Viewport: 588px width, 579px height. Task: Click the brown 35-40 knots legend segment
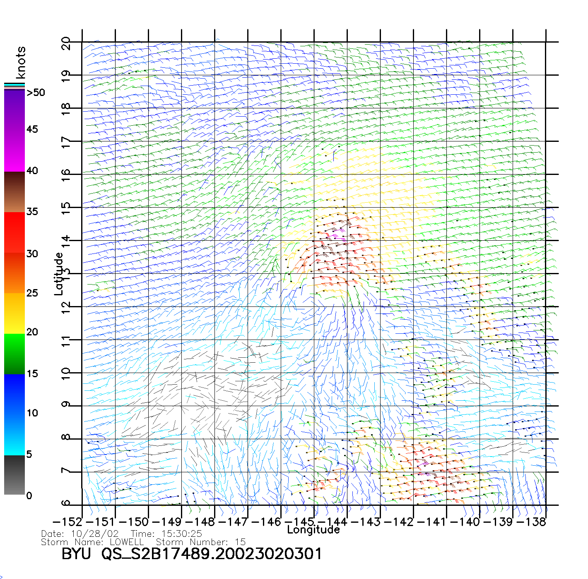coord(14,192)
